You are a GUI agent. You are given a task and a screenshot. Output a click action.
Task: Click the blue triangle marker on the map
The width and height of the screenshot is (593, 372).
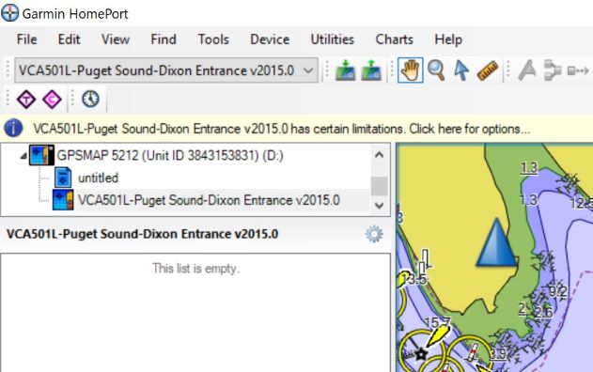tap(496, 242)
